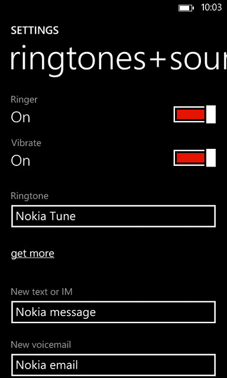Screen dimensions: 227x378
Task: Open the Ringtone dropdown showing Nokia Tune
Action: (113, 216)
